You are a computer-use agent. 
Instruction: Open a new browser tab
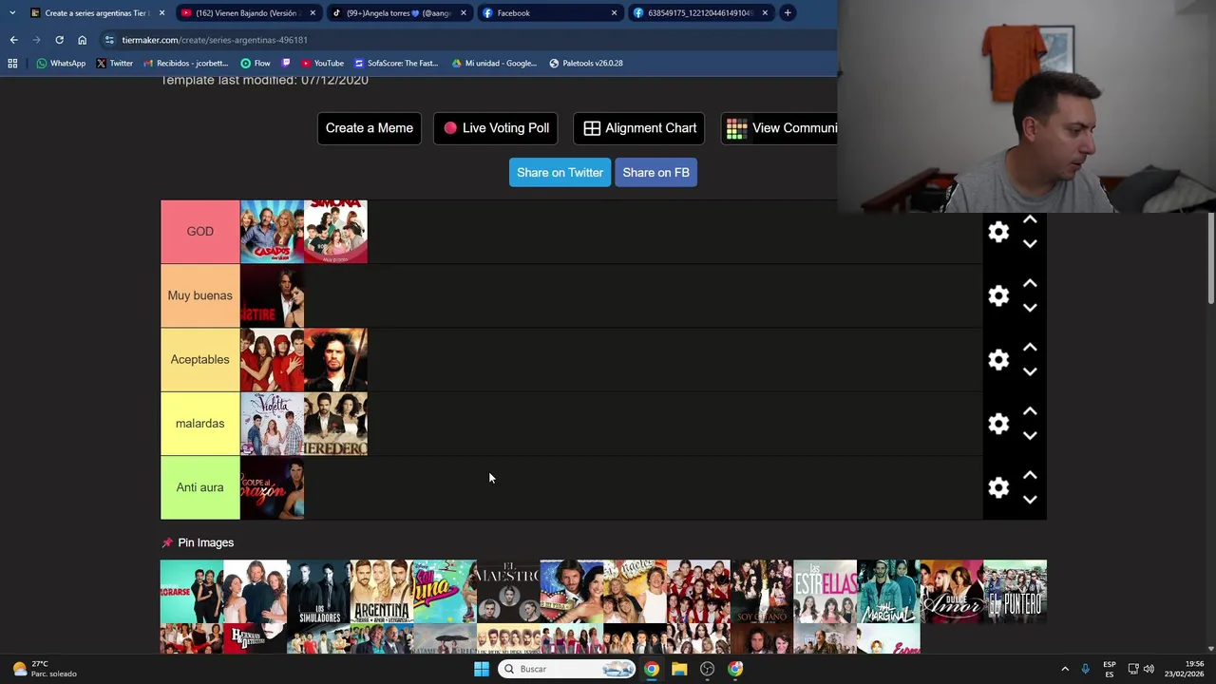[x=788, y=13]
